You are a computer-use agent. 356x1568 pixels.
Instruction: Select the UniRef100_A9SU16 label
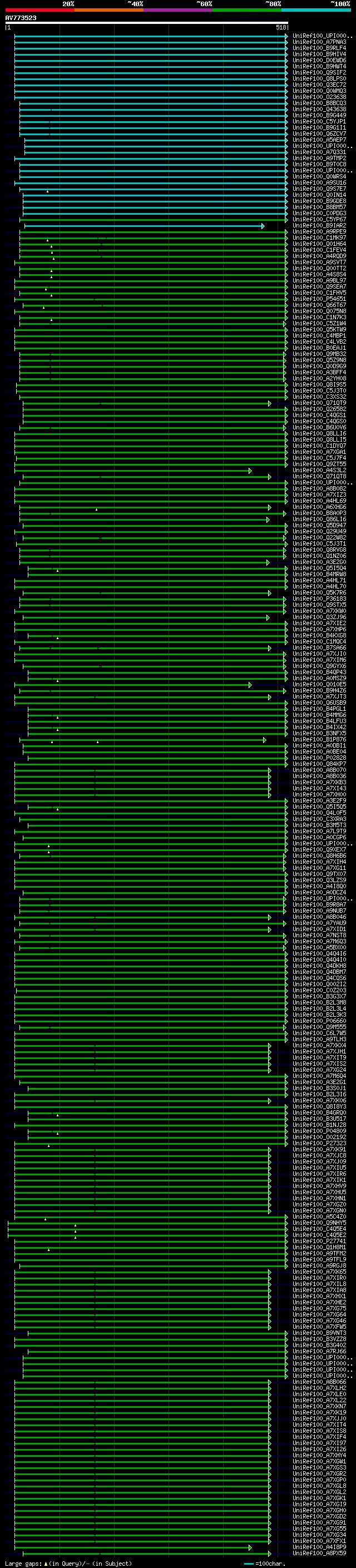tap(319, 182)
